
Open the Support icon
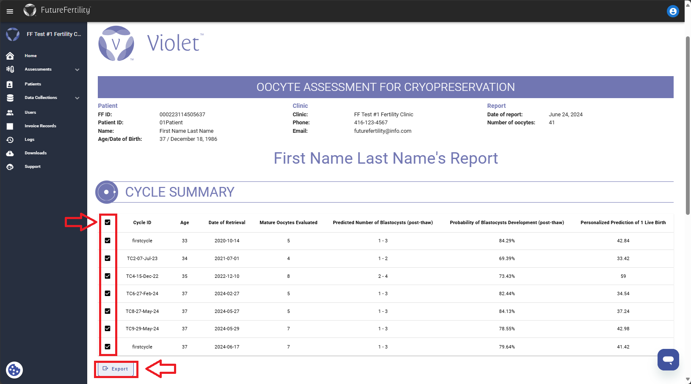pos(10,166)
